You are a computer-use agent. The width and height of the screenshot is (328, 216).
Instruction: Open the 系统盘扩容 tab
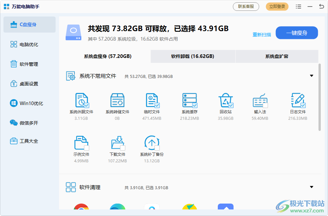[277, 56]
